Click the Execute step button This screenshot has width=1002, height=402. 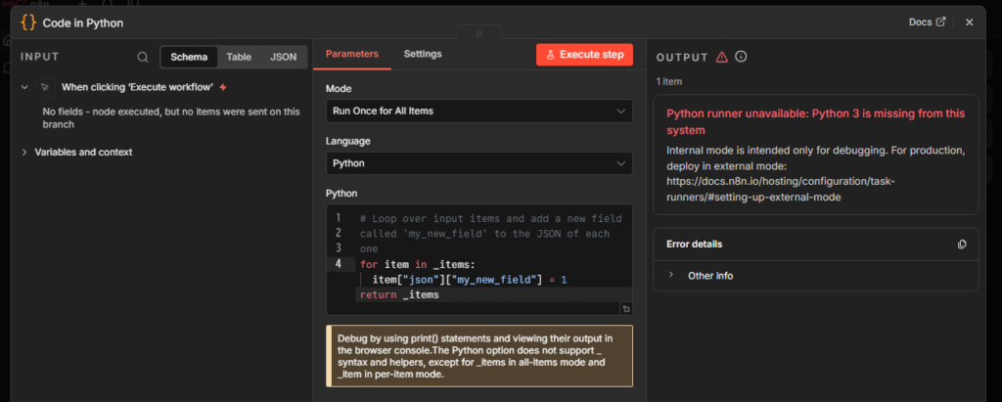[584, 55]
